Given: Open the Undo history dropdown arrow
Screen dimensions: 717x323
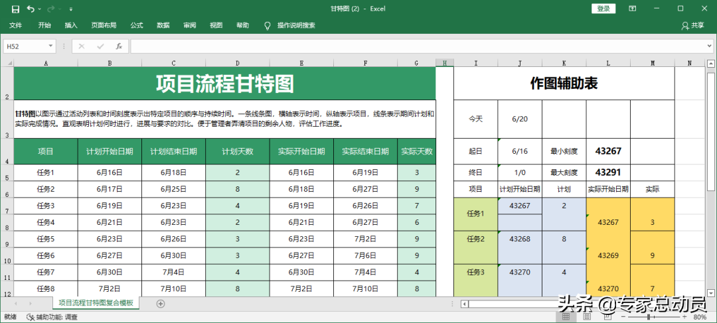Looking at the screenshot, I should click(x=39, y=9).
